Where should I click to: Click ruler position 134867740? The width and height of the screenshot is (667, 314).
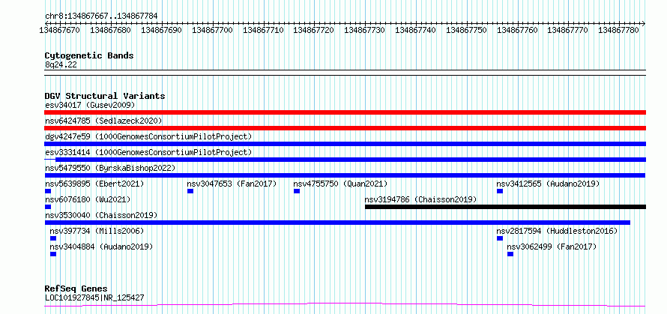(416, 30)
